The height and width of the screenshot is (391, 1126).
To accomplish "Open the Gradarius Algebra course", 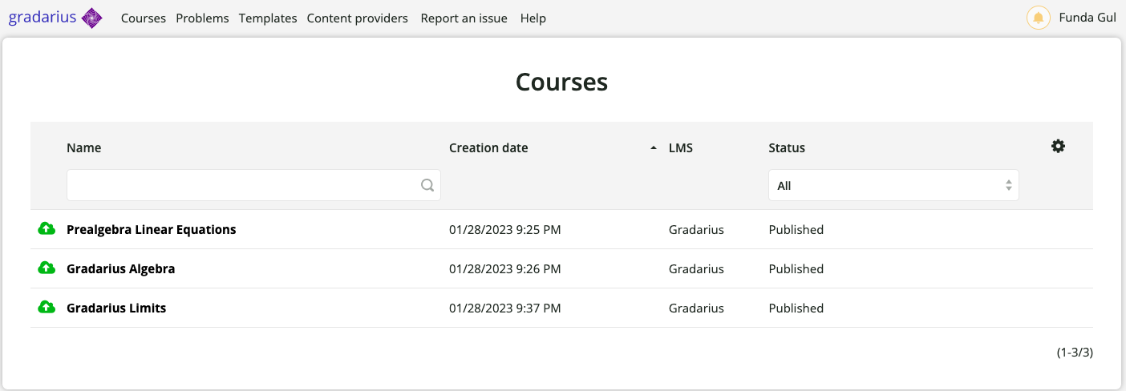I will [x=120, y=268].
